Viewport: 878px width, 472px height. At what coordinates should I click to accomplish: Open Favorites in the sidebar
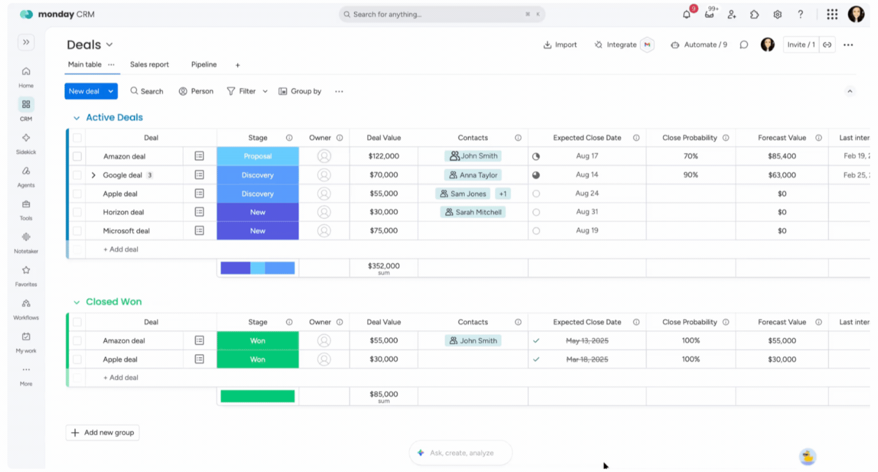[26, 276]
